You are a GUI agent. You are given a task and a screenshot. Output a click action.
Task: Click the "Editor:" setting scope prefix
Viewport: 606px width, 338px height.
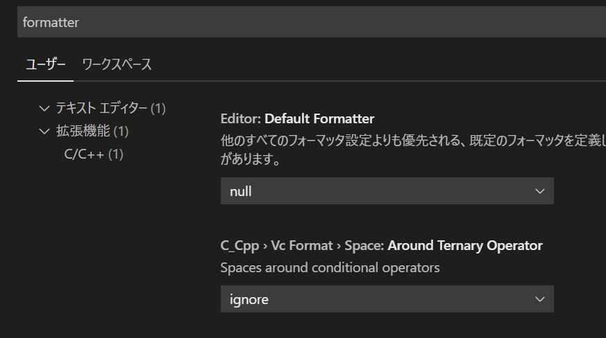click(241, 118)
